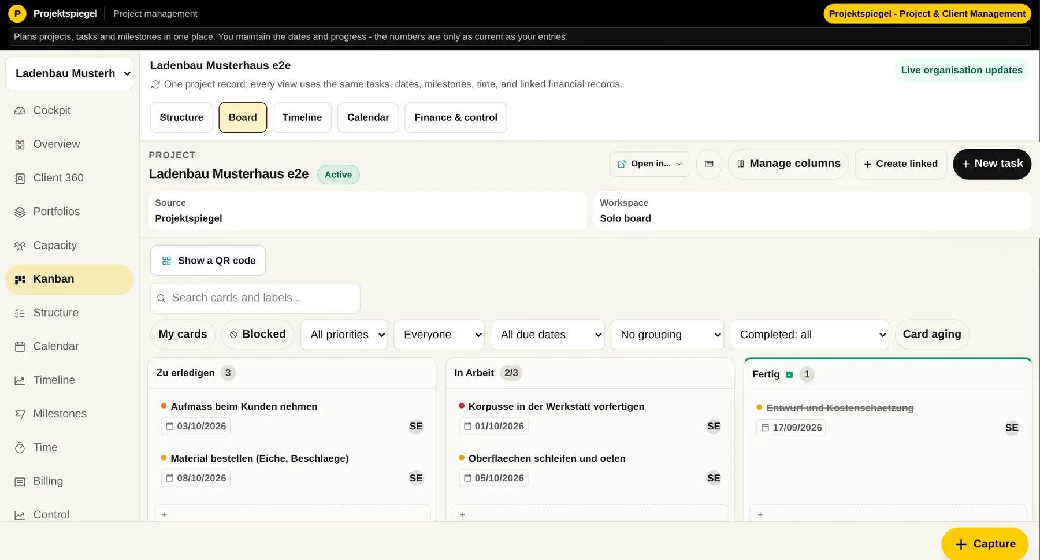Click the card density icon button
The height and width of the screenshot is (560, 1040).
pos(709,164)
